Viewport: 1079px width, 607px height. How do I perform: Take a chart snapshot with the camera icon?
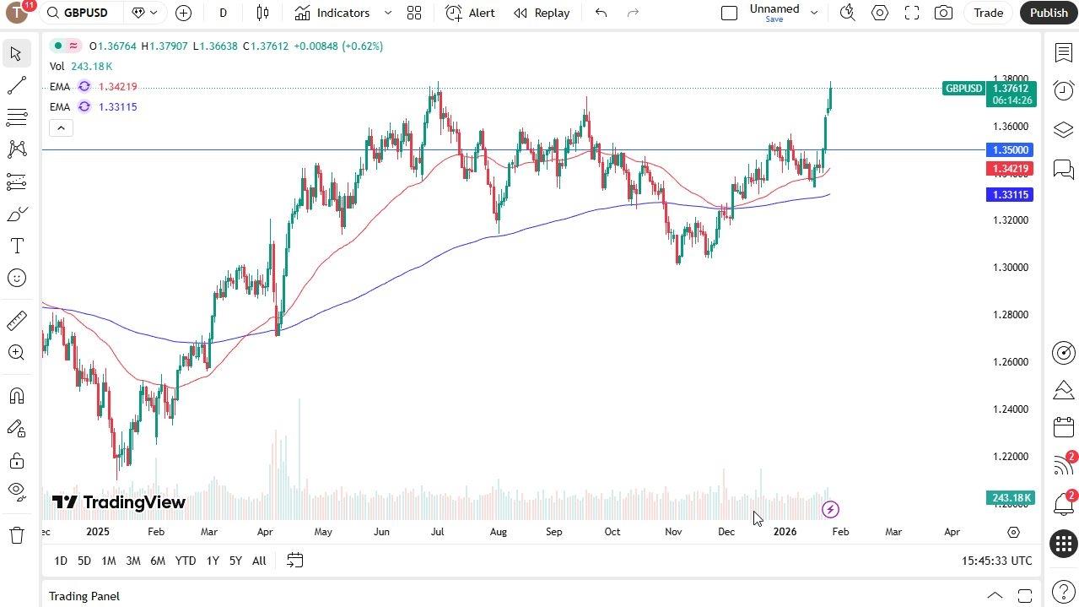943,13
